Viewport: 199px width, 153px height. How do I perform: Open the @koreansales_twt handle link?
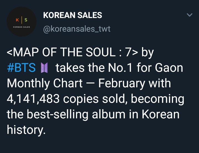point(77,29)
